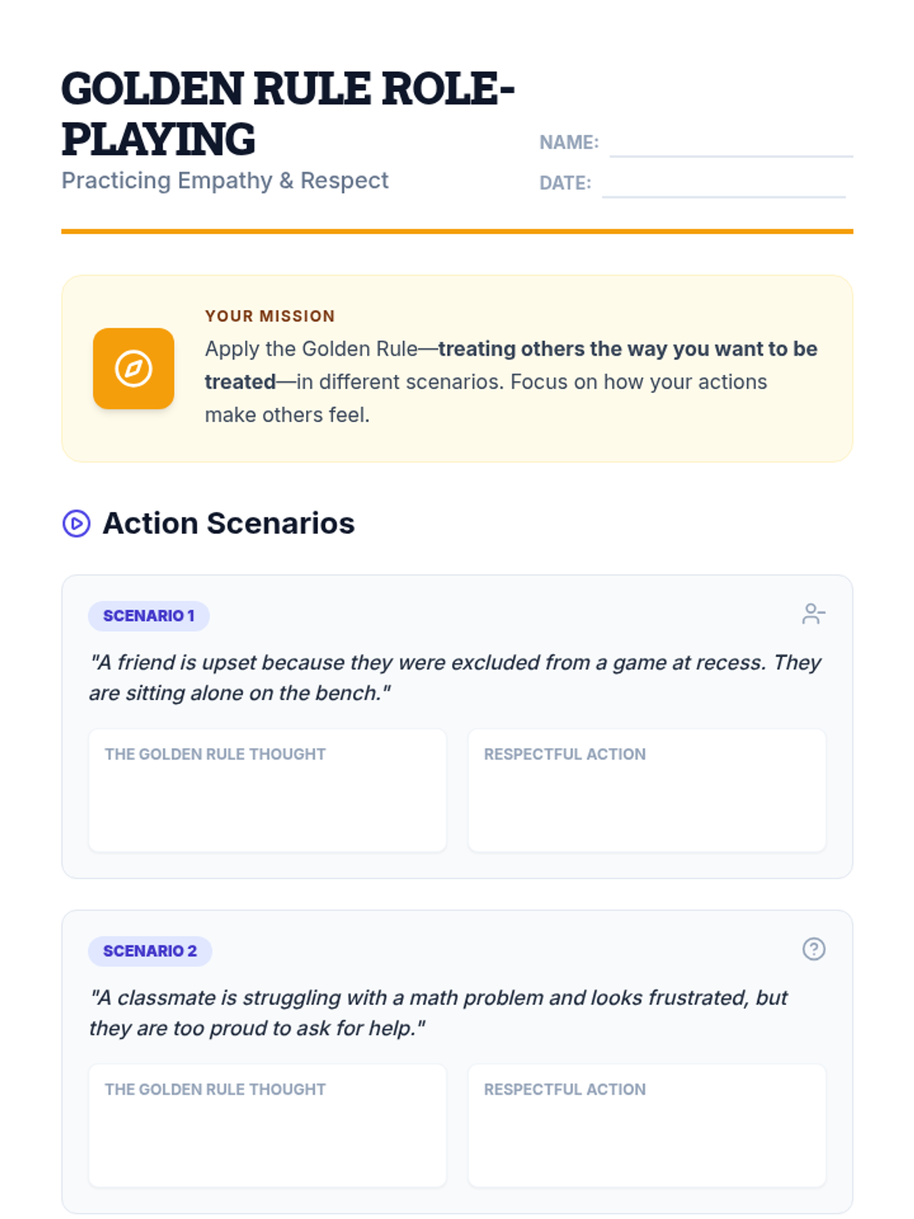Click the excluded friend scenario text
Image resolution: width=914 pixels, height=1219 pixels.
tap(455, 677)
